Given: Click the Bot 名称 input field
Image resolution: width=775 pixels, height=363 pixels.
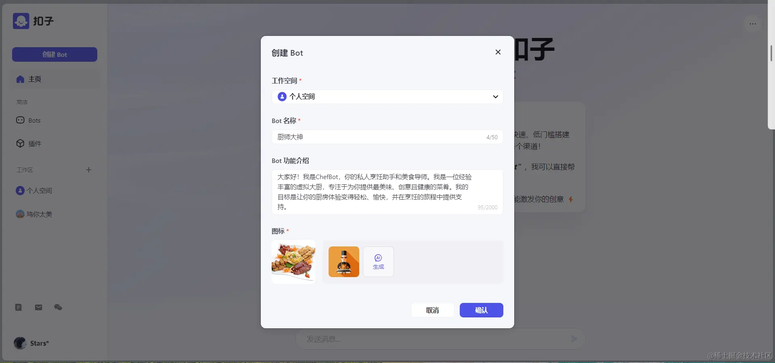Looking at the screenshot, I should pyautogui.click(x=379, y=137).
